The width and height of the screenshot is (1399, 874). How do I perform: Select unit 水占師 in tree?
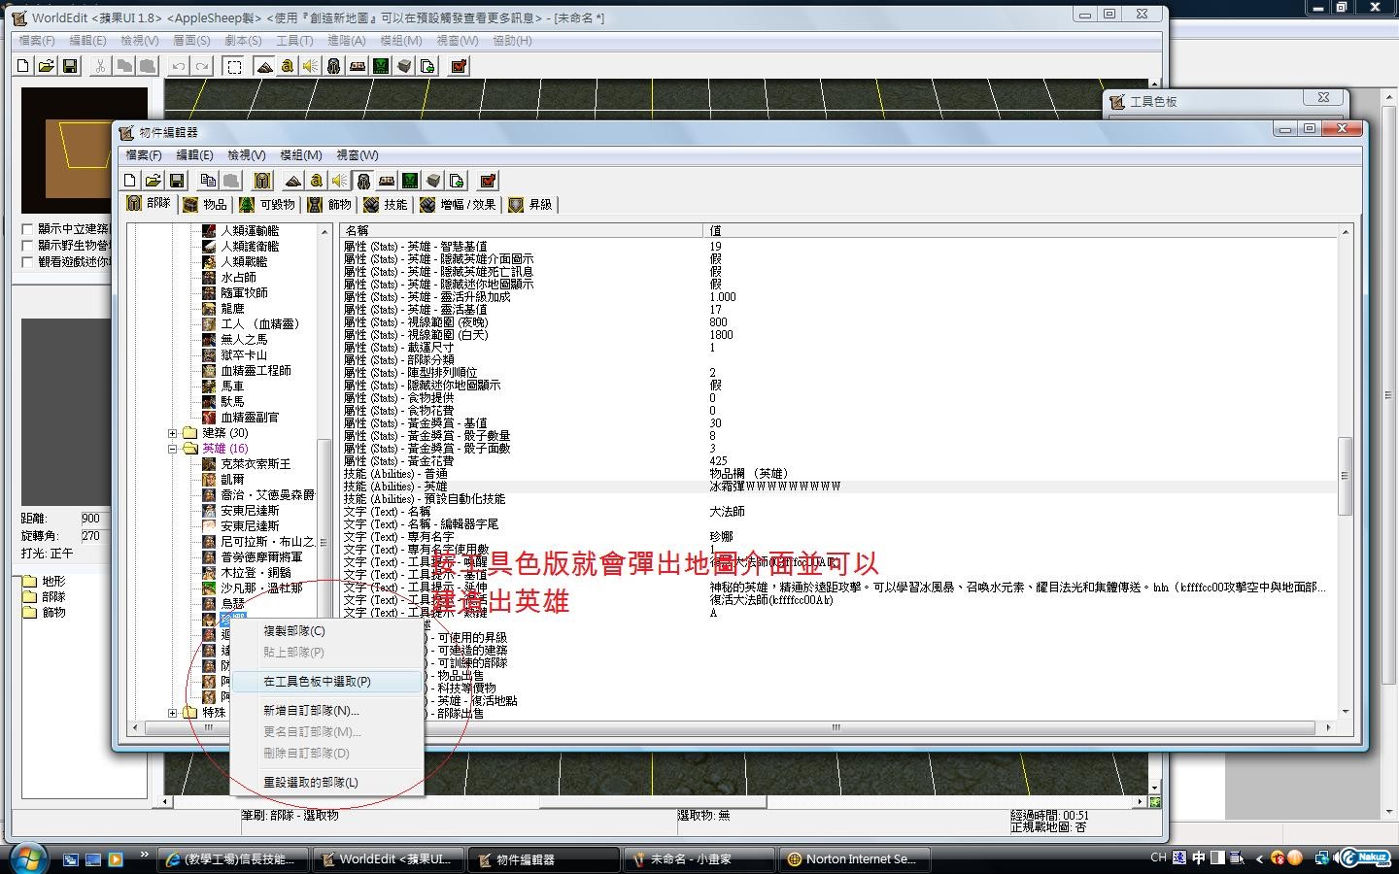[238, 278]
